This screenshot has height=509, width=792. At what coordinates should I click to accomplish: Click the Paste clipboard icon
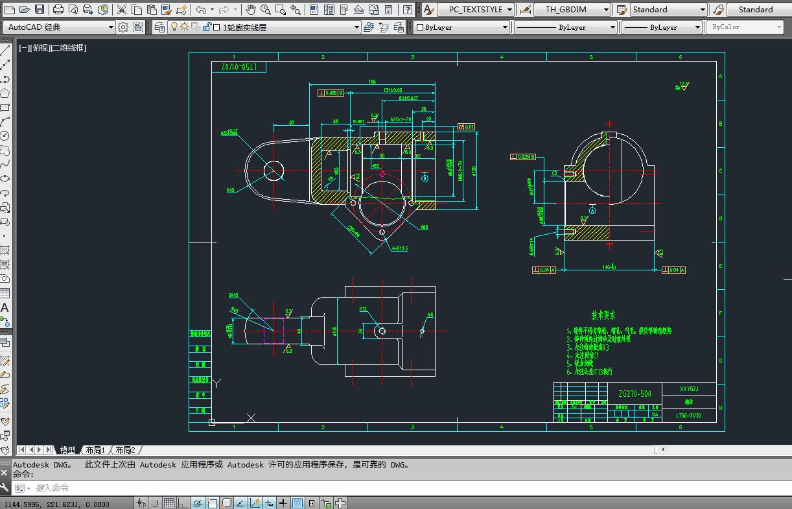coord(151,9)
